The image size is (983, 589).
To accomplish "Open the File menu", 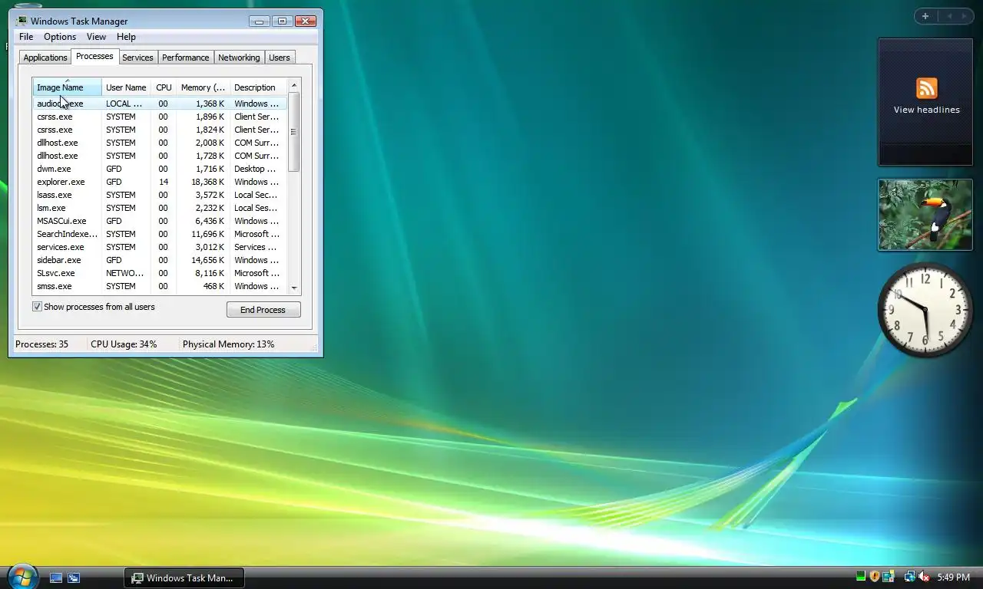I will coord(26,37).
